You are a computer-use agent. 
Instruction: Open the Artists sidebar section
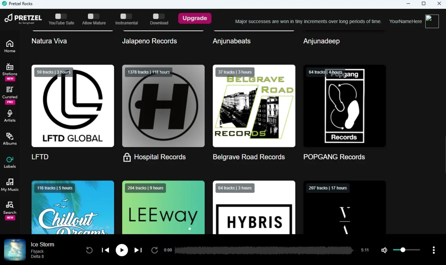pos(10,116)
